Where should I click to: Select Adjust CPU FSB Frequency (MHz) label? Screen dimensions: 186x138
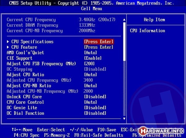click(x=41, y=64)
